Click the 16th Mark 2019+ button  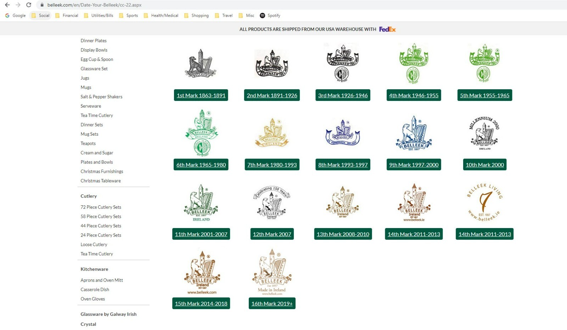point(272,303)
